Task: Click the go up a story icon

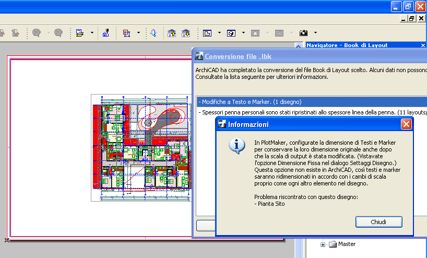Action: point(172,33)
